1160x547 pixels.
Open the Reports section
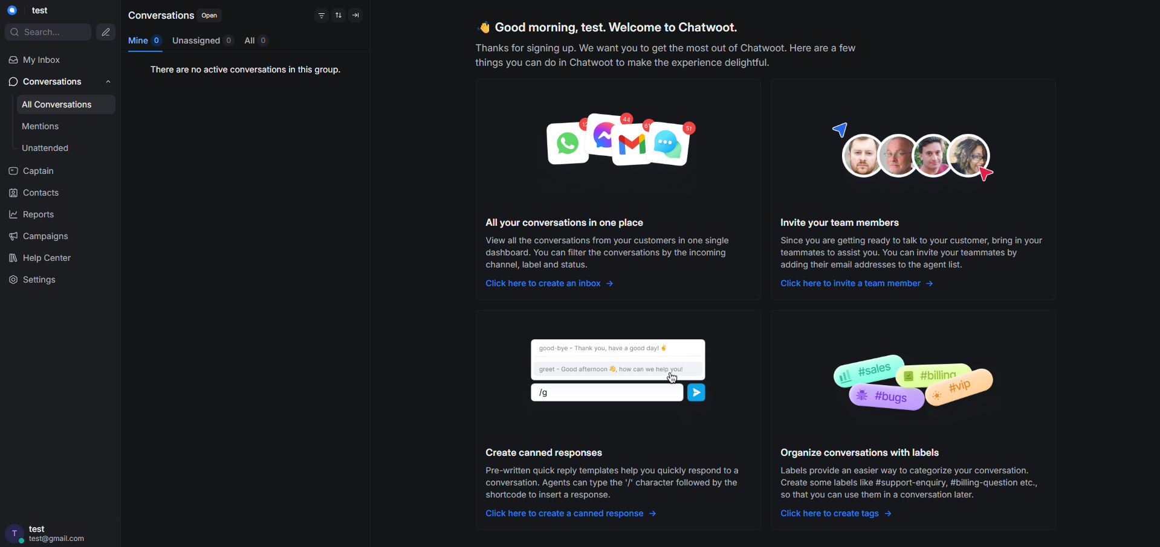(x=37, y=214)
